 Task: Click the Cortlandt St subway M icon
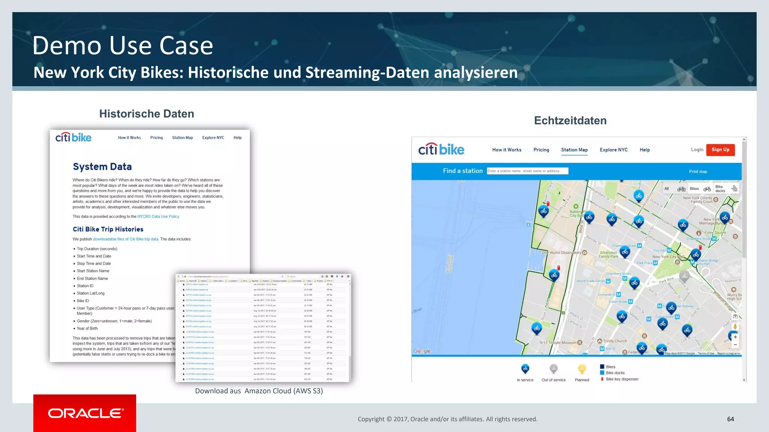coord(618,294)
